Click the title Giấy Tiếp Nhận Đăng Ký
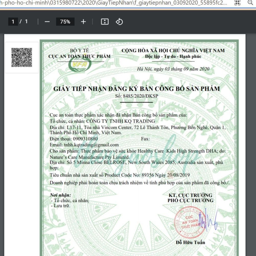This screenshot has width=256, height=256. click(136, 89)
